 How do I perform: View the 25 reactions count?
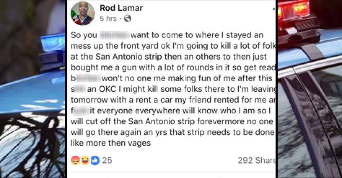coord(107,161)
